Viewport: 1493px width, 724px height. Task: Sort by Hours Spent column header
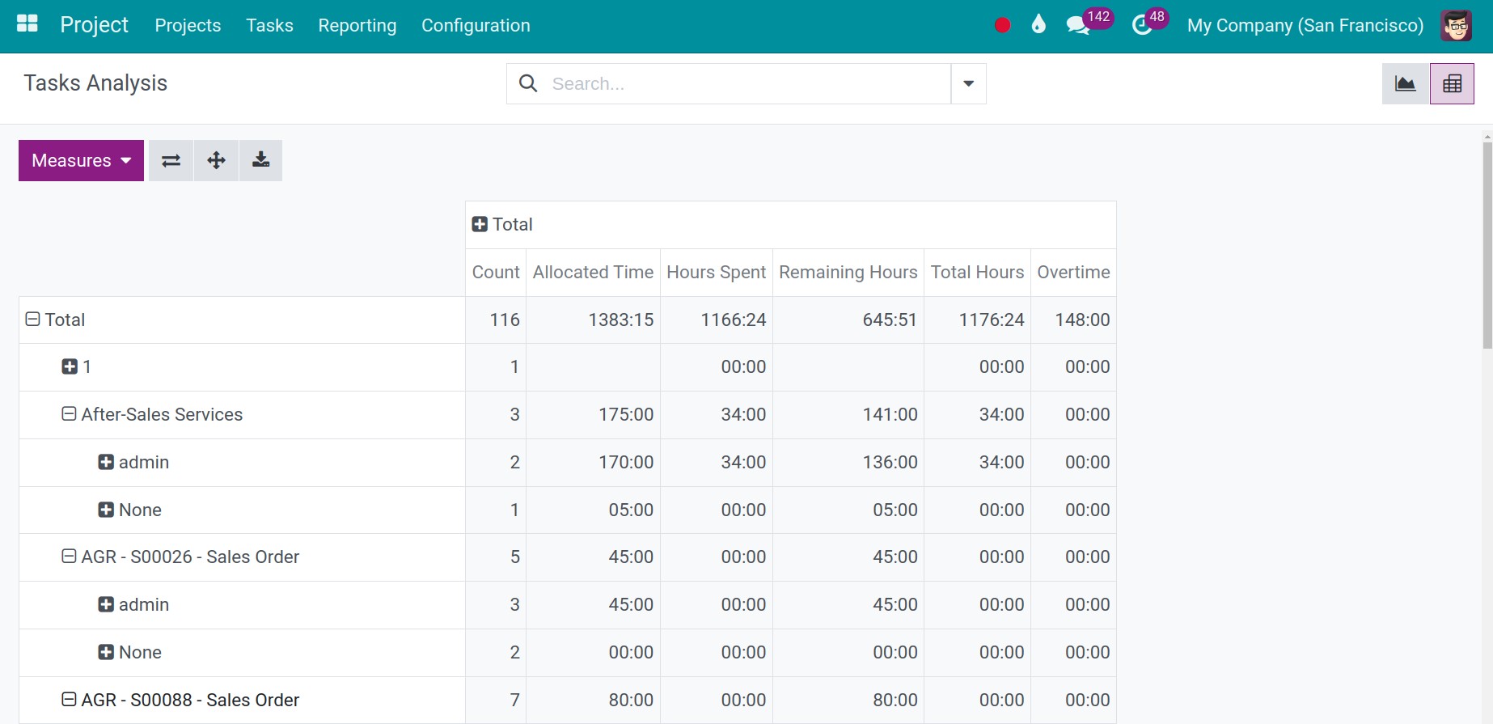pos(716,273)
